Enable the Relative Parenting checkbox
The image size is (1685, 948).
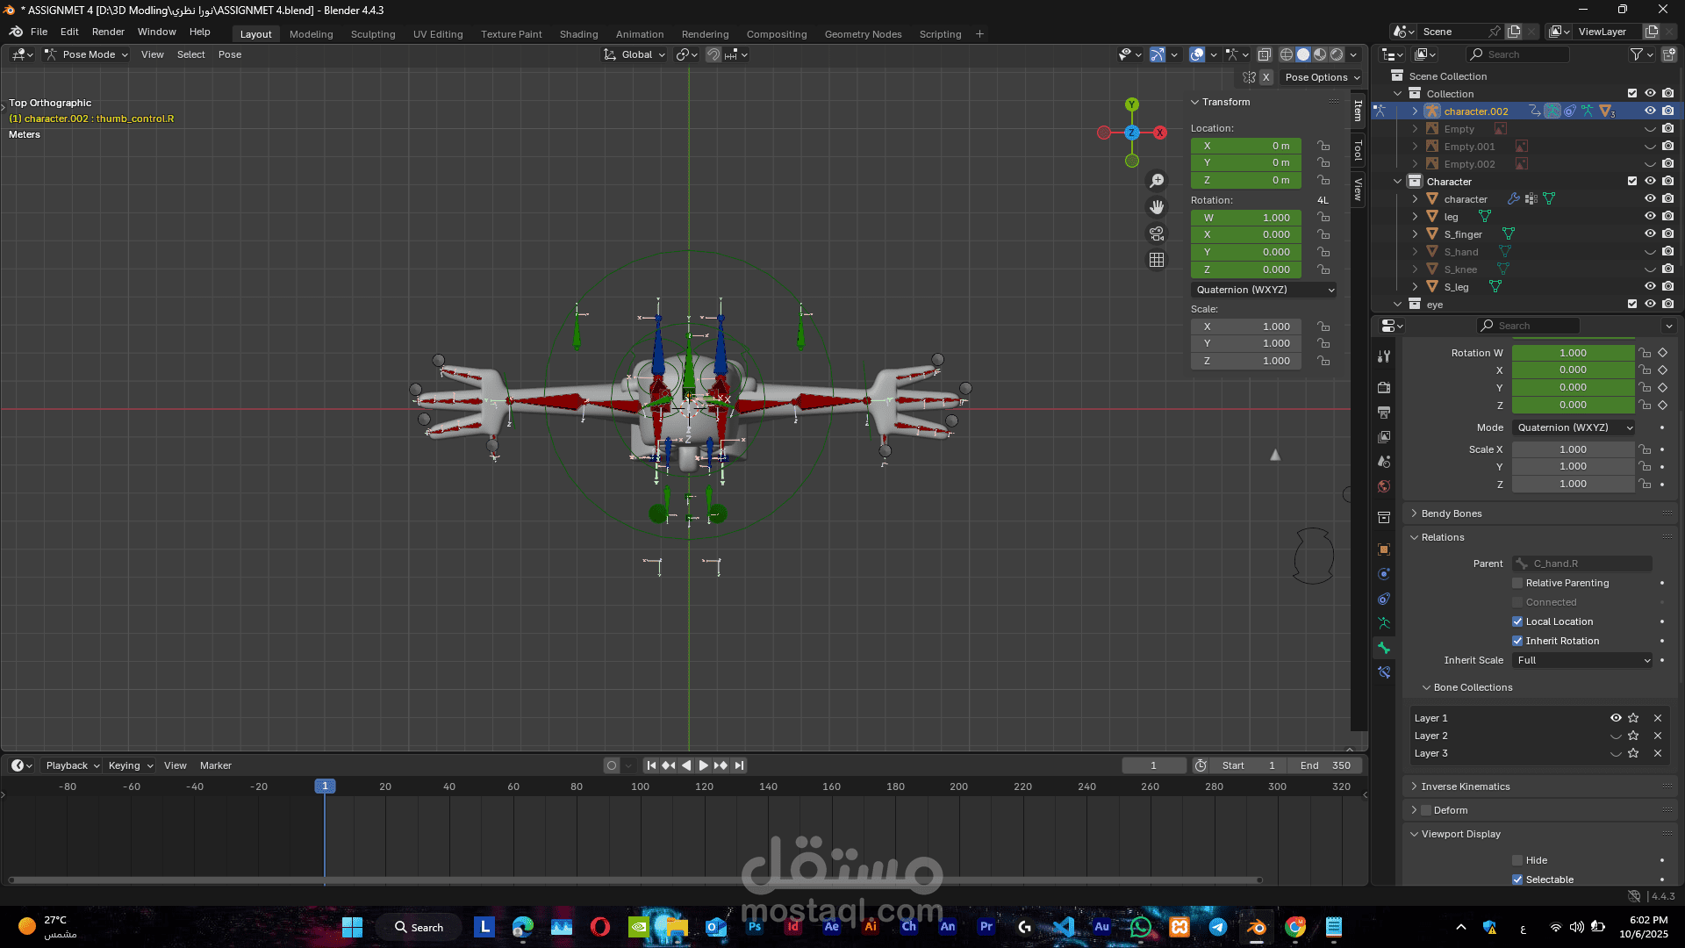(1517, 583)
